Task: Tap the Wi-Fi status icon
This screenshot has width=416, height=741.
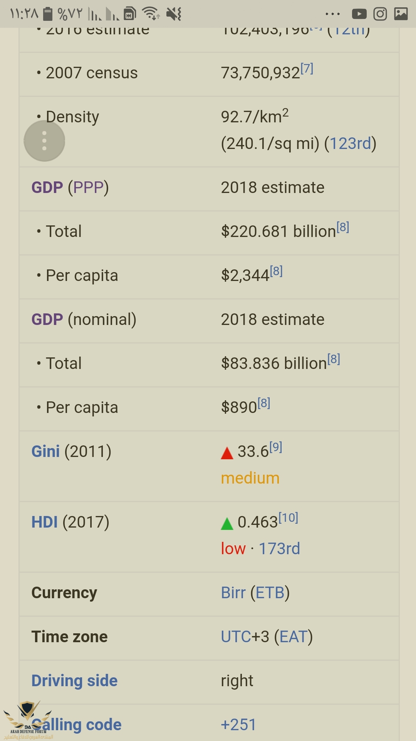Action: 151,14
